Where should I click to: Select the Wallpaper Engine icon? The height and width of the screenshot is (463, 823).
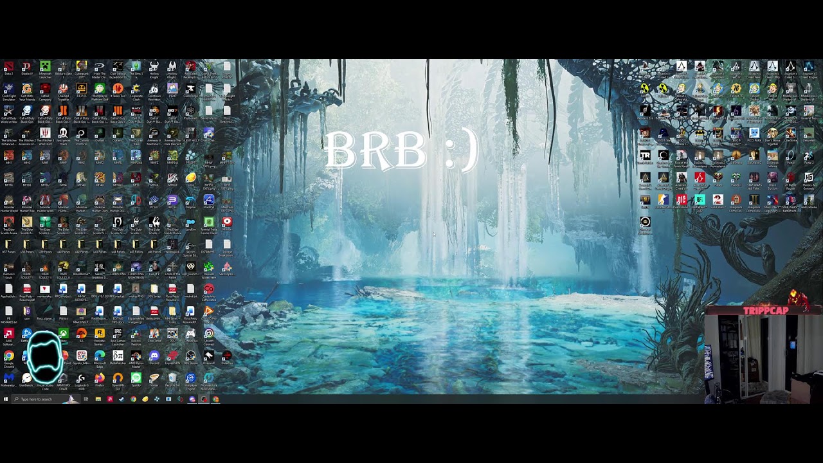tap(190, 380)
